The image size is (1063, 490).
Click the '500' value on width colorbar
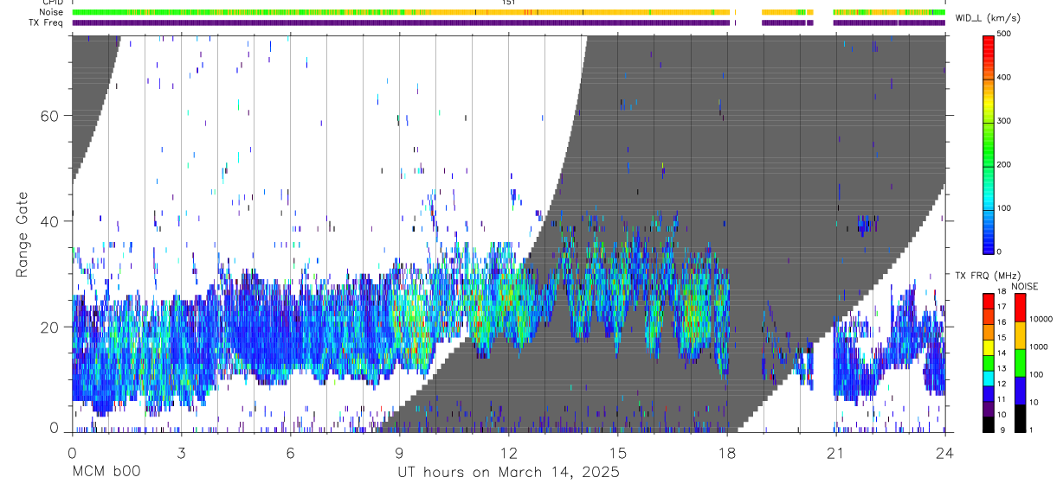click(1006, 34)
